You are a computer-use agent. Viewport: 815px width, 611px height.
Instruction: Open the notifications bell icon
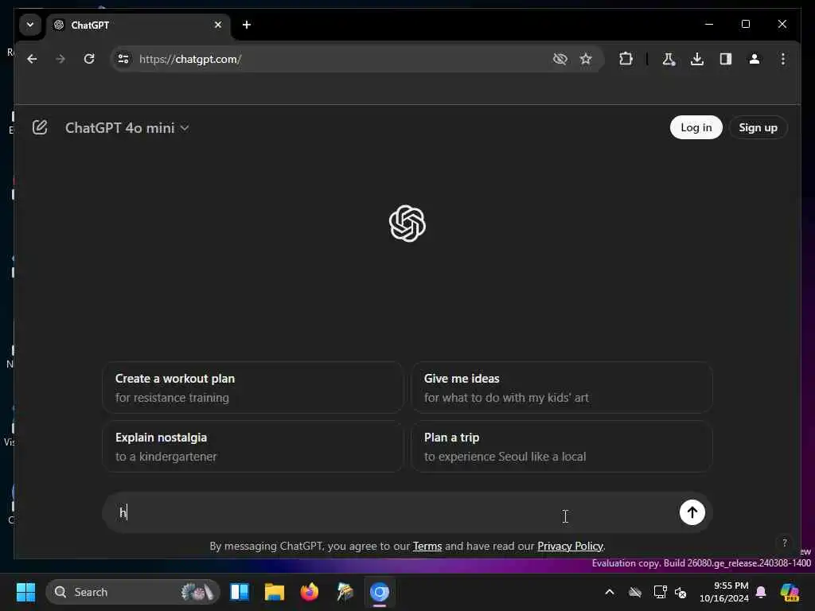[x=761, y=592]
